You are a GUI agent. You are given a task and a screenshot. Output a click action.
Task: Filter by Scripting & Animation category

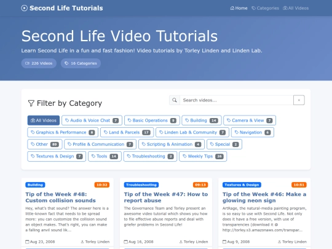(172, 144)
